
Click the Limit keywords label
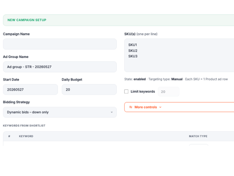point(143,92)
